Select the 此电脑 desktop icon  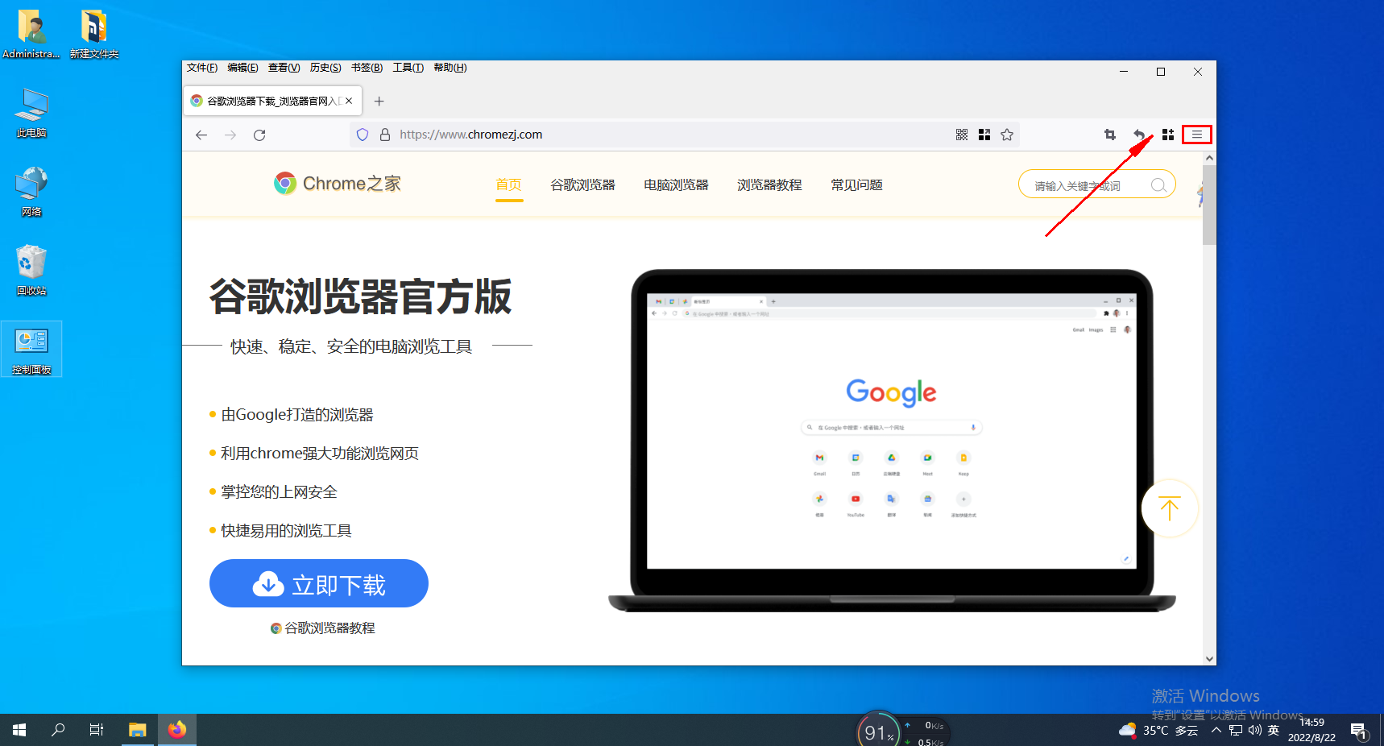pyautogui.click(x=31, y=113)
